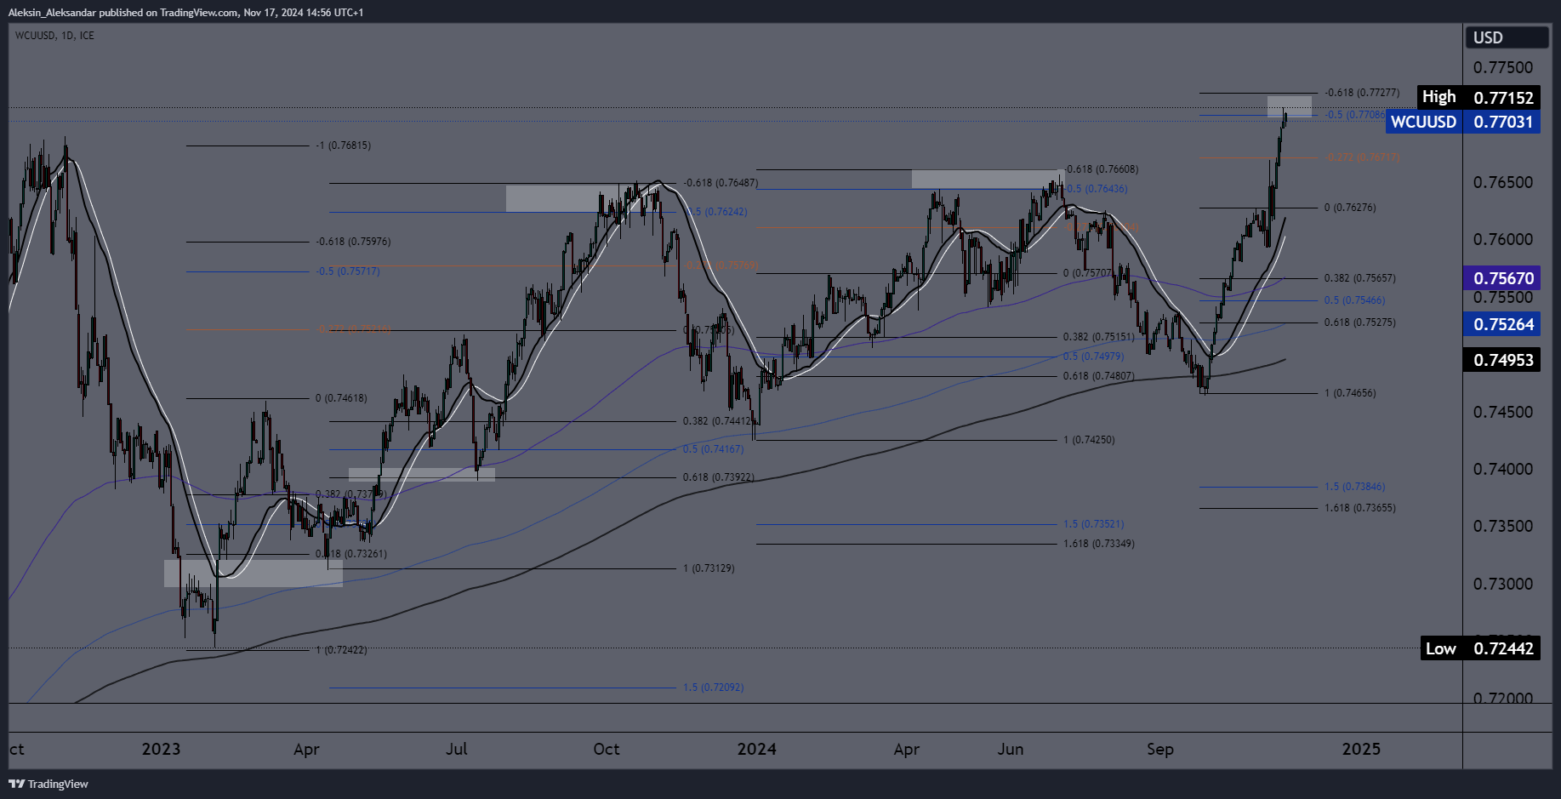Click the High 0.77152 price label
1561x799 pixels.
coord(1478,97)
